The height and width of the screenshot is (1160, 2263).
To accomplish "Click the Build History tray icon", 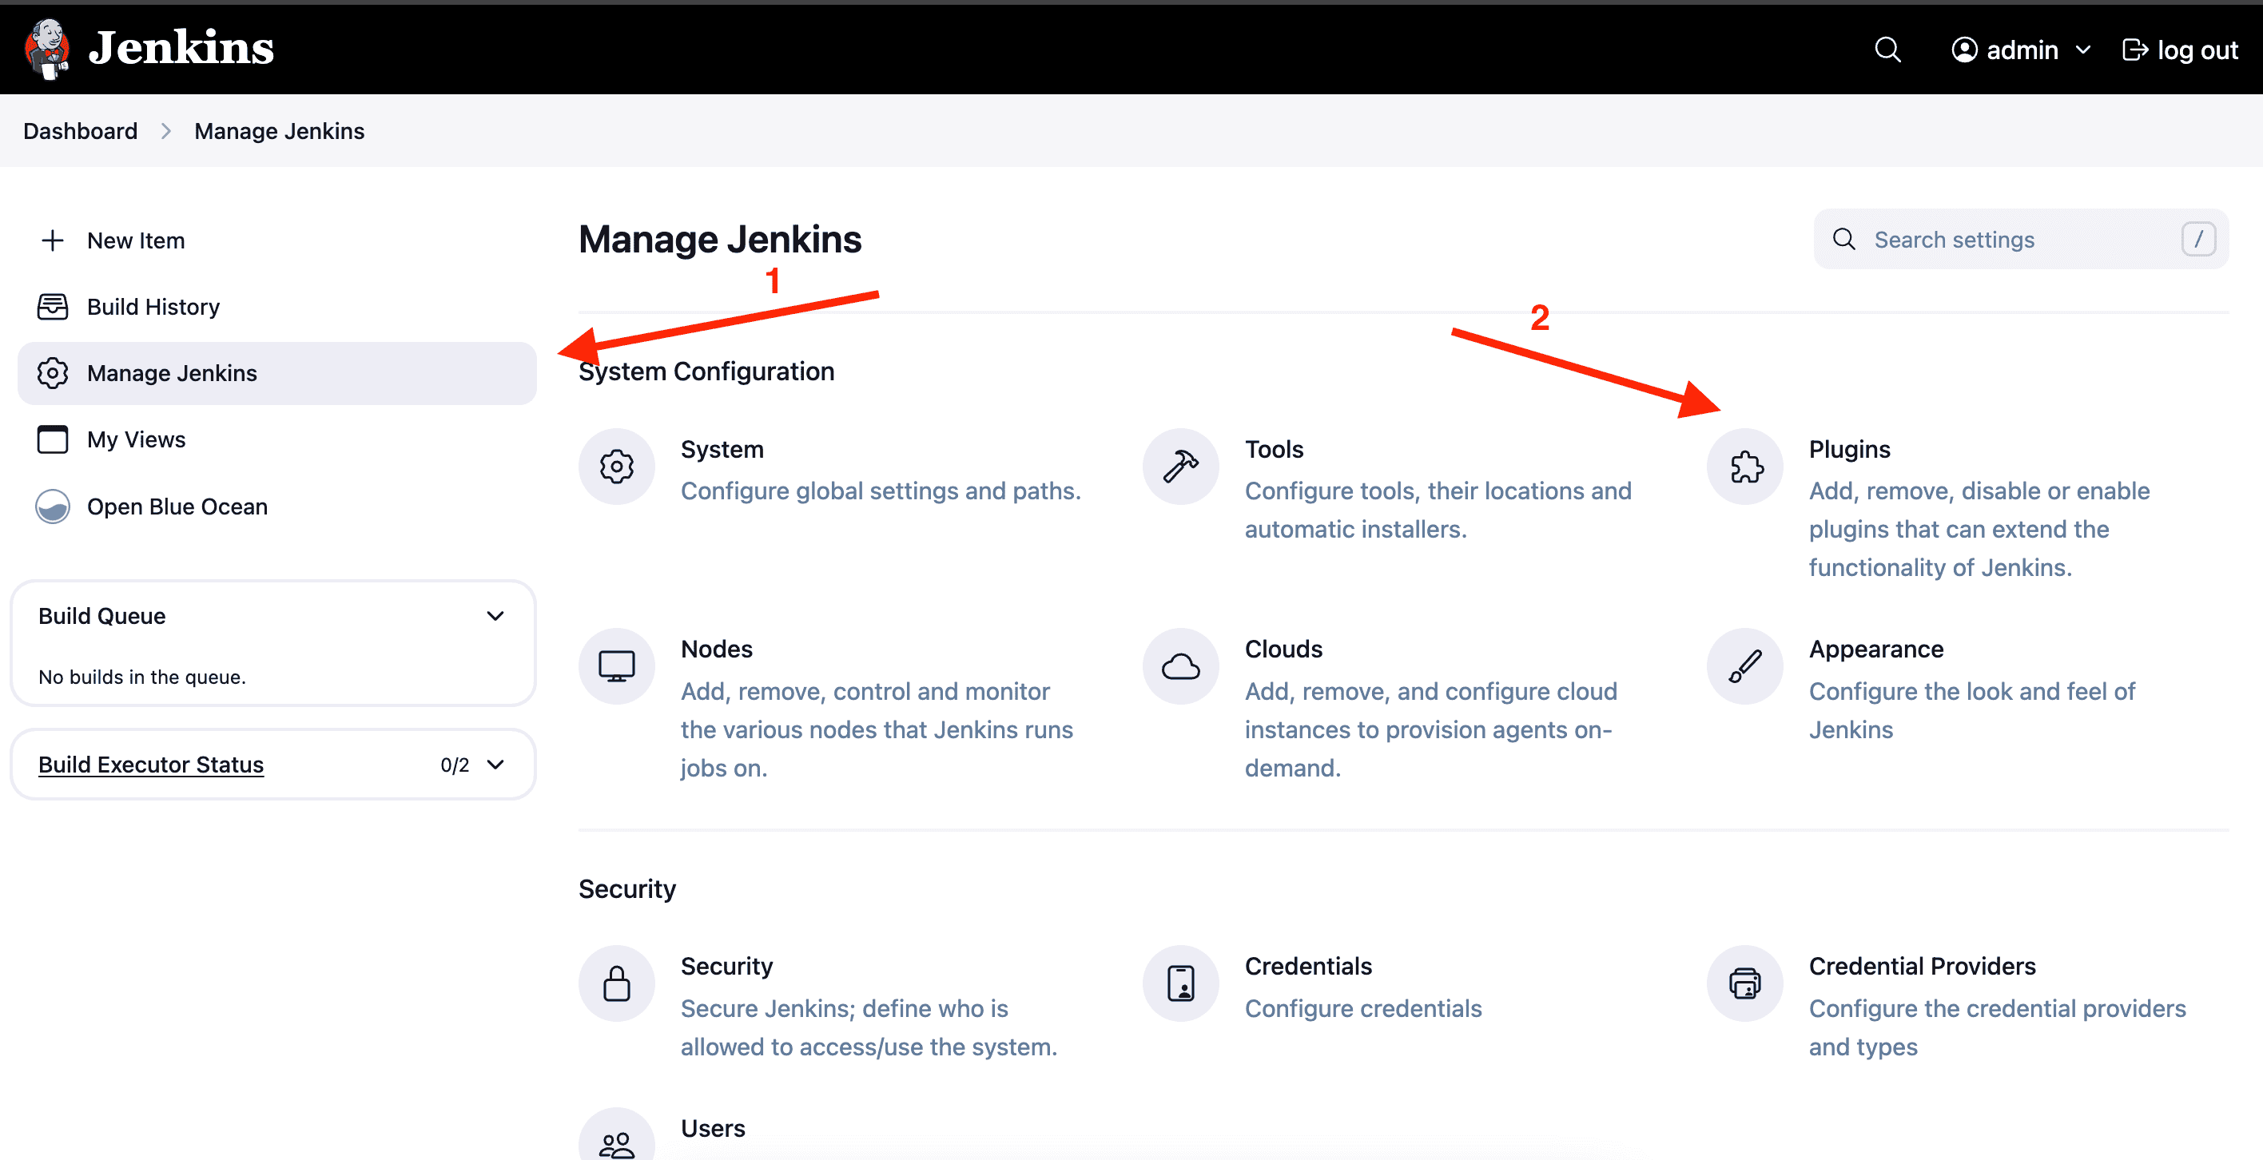I will 53,307.
